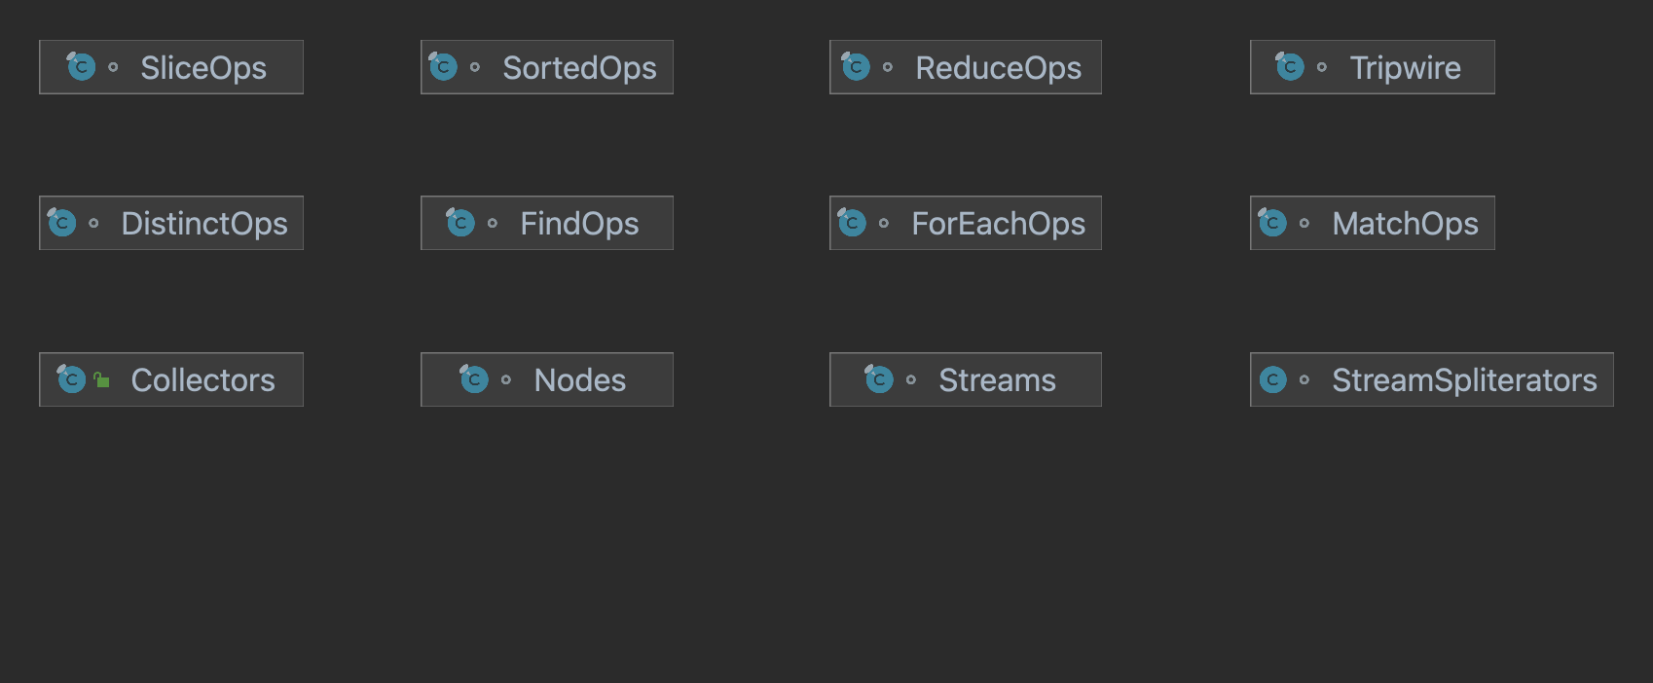The image size is (1653, 683).
Task: Click the green public-visibility lock on Collectors
Action: (x=102, y=380)
